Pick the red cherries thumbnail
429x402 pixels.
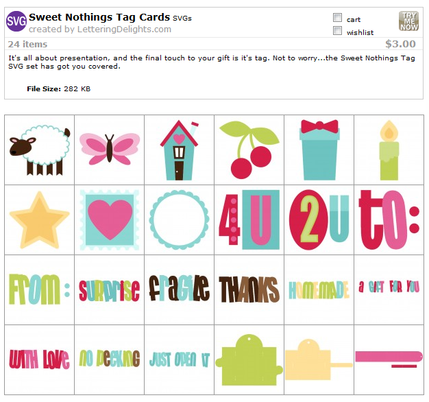pyautogui.click(x=249, y=150)
